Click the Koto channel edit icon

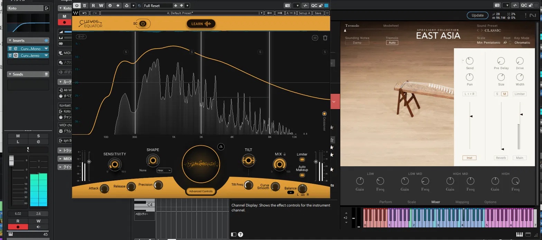[x=47, y=8]
